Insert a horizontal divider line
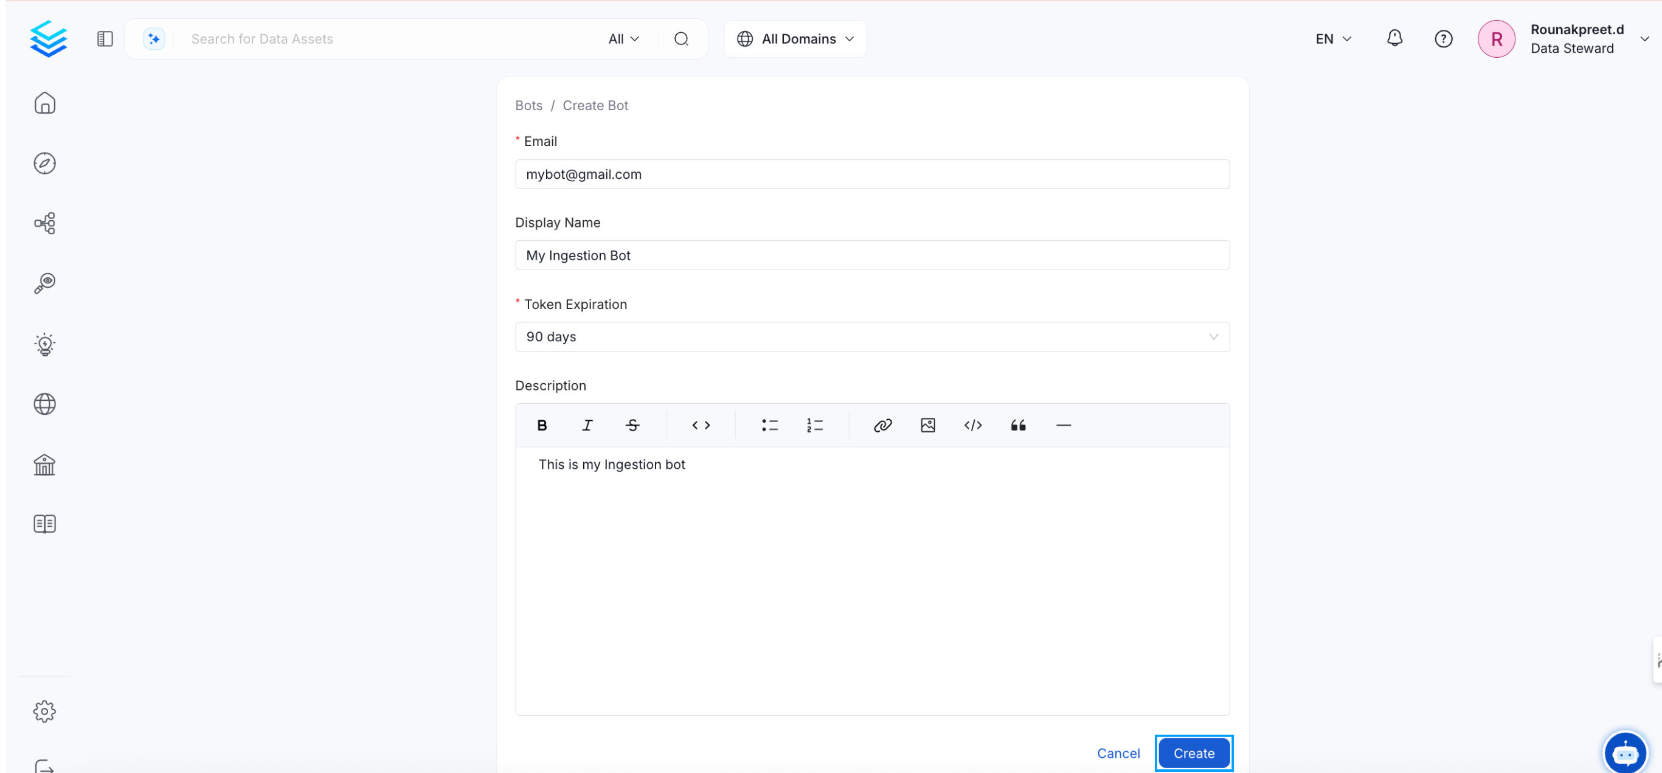Viewport: 1662px width, 773px height. (1063, 425)
